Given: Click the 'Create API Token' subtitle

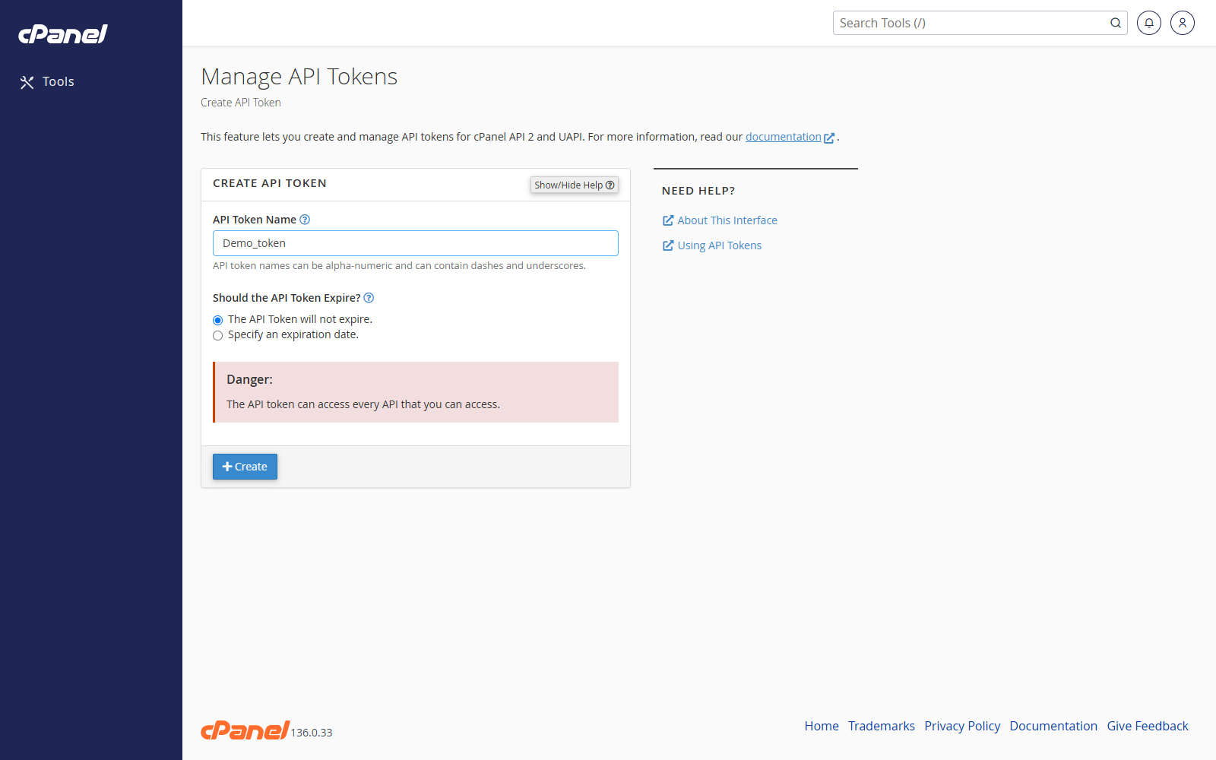Looking at the screenshot, I should click(x=241, y=103).
